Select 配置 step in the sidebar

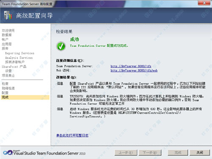[x=5, y=93]
